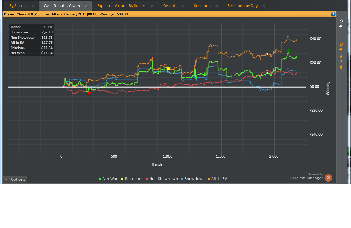
Task: Toggle Rakeback legend entry
Action: [x=132, y=179]
